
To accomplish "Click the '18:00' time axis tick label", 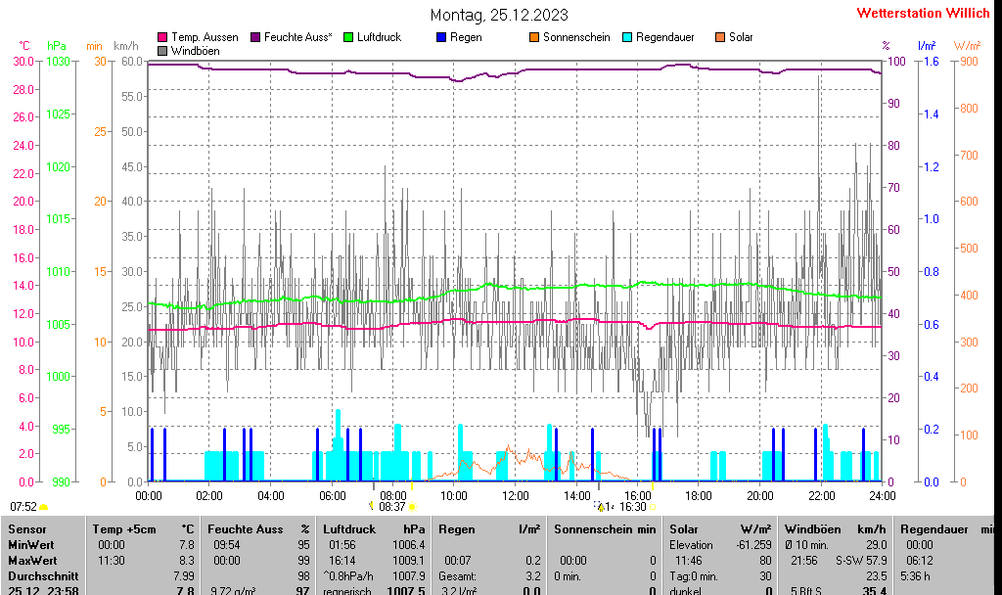I will pyautogui.click(x=699, y=496).
